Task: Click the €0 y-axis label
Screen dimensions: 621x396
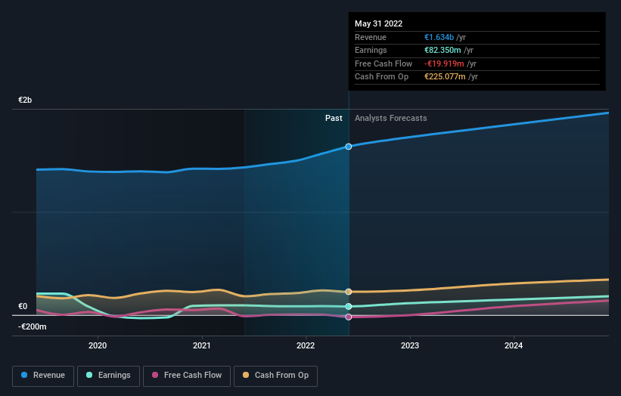Action: click(x=23, y=307)
